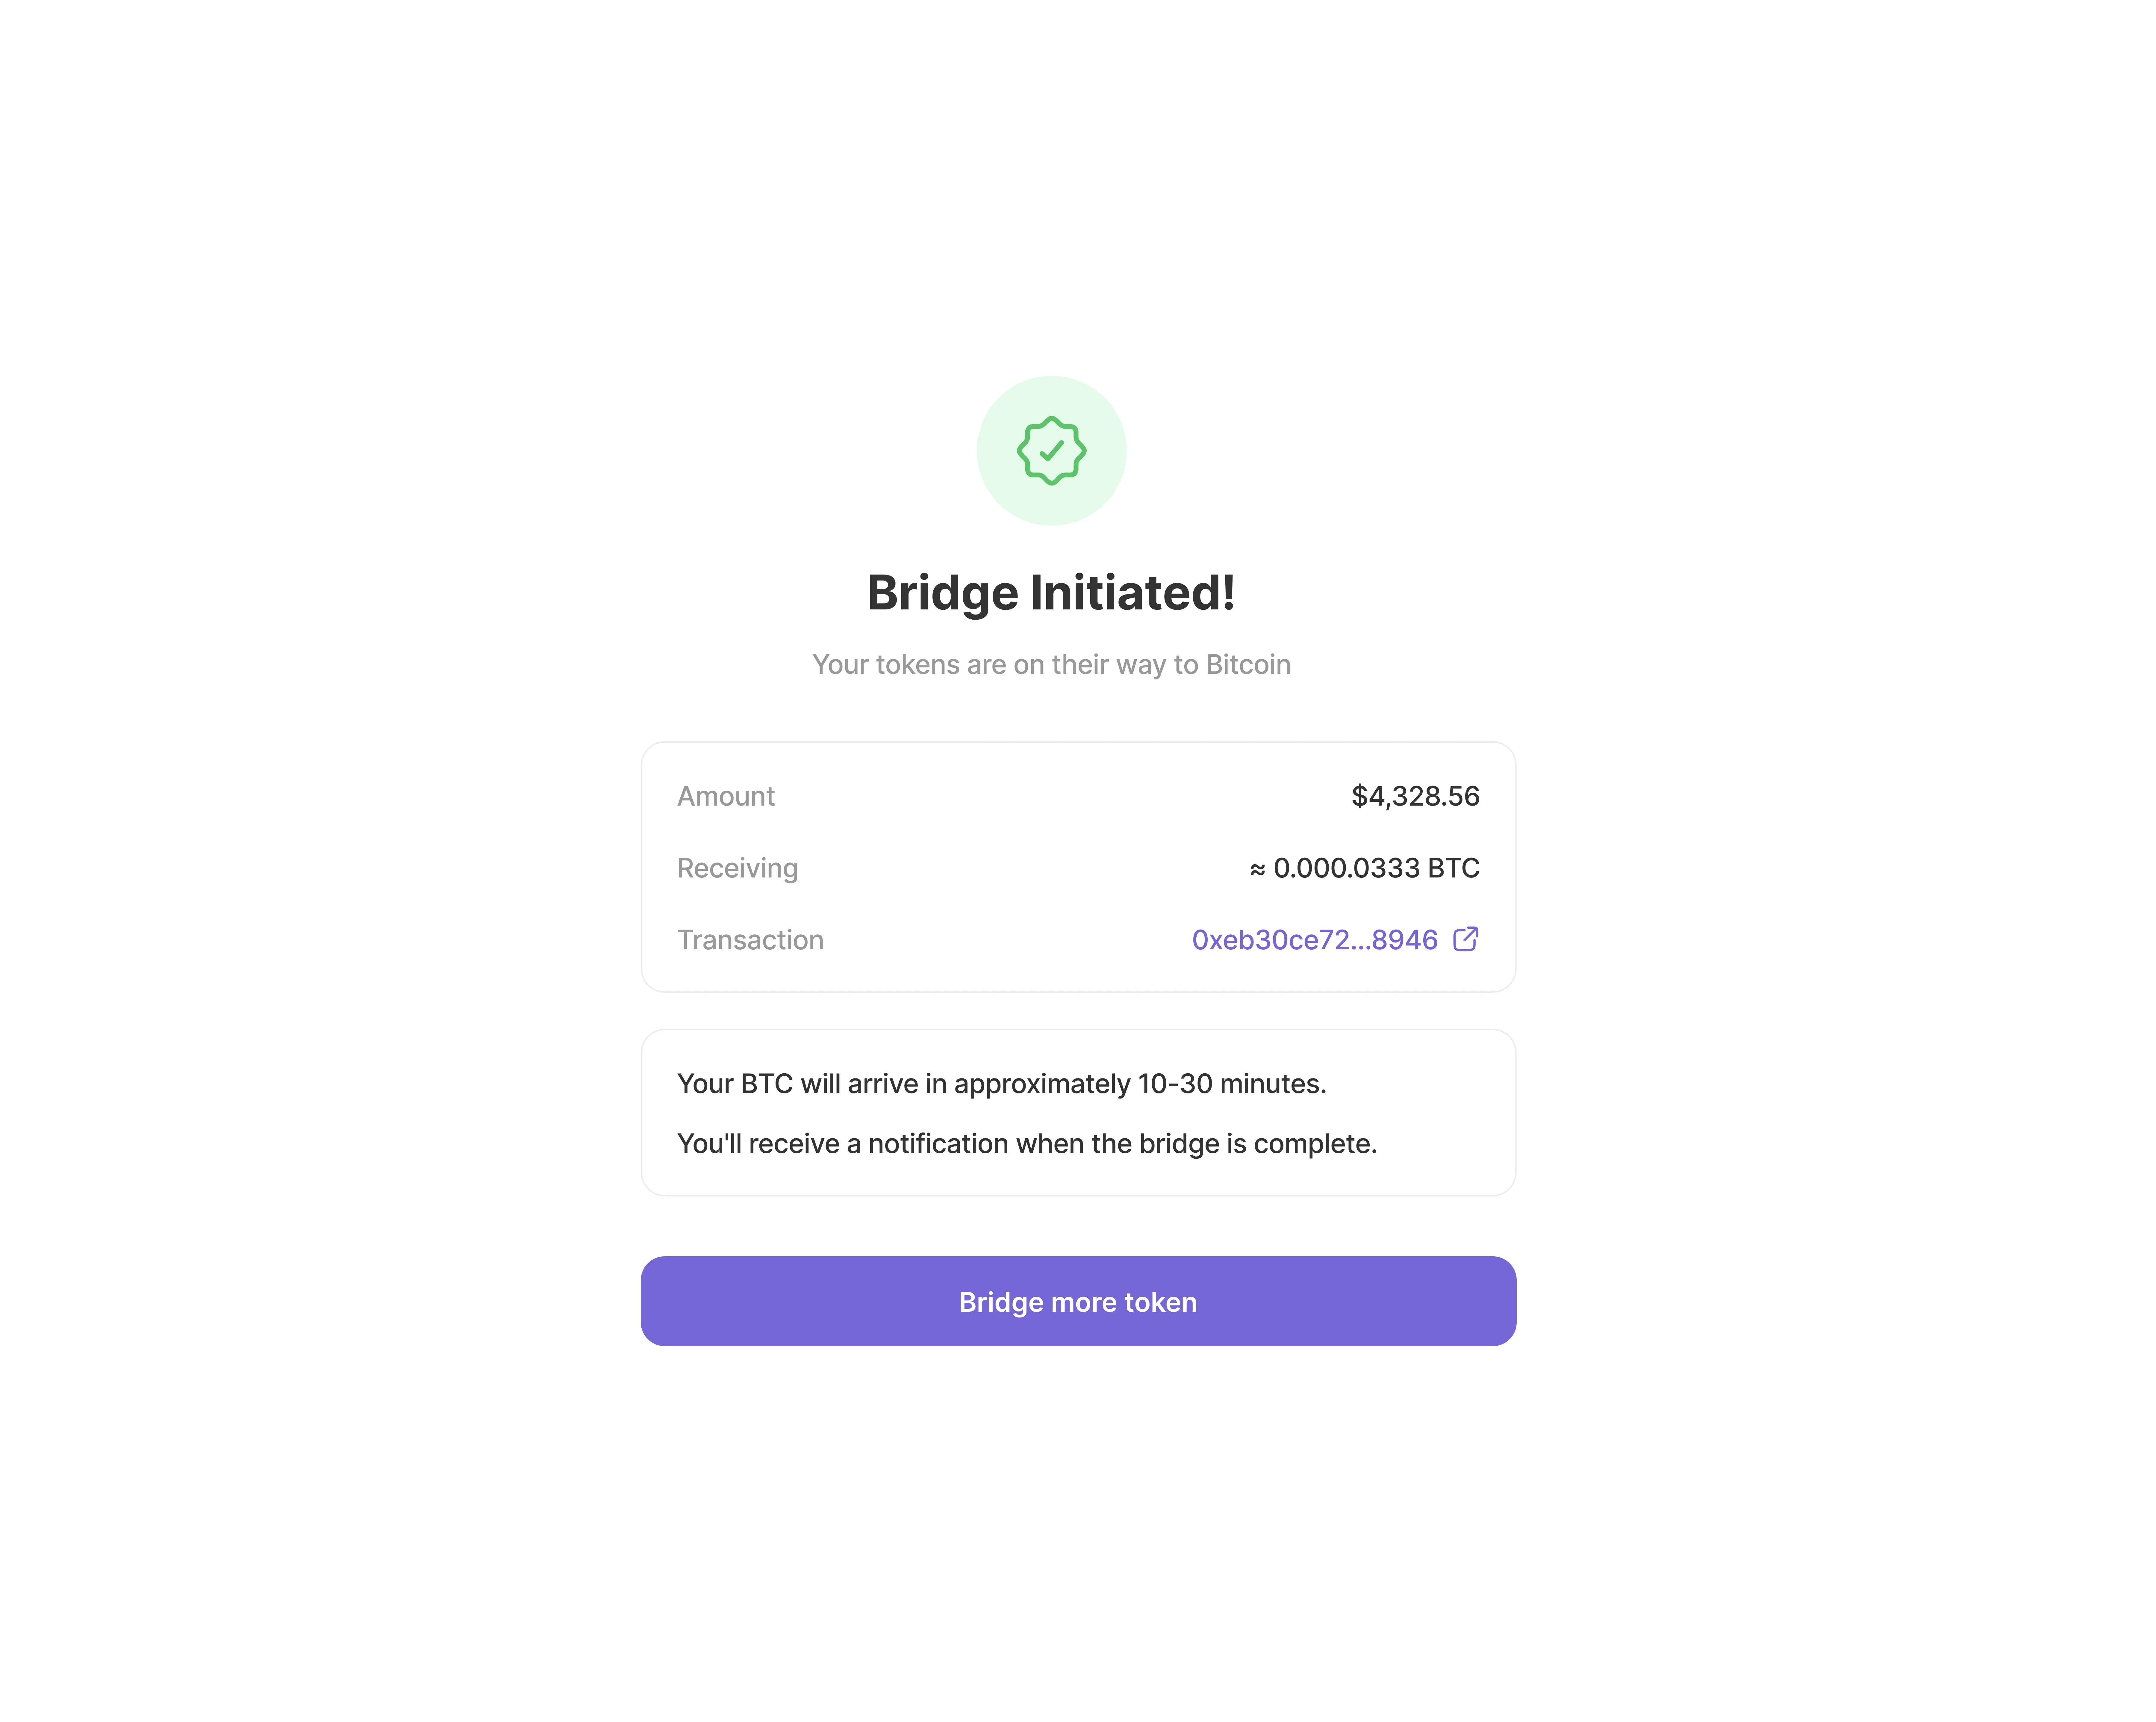Select the Receiving label

737,868
